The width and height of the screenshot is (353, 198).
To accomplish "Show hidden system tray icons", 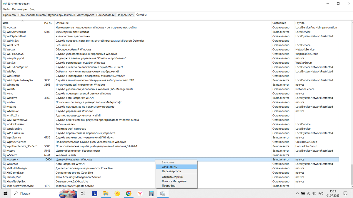I will (297, 194).
